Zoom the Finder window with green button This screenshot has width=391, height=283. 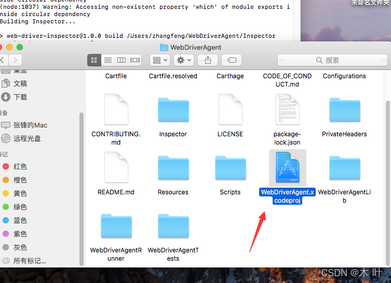coord(20,47)
